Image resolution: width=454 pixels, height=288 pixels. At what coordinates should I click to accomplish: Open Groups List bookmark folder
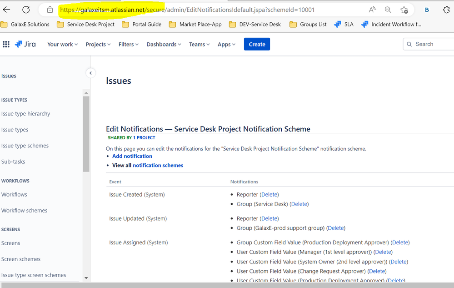tap(308, 24)
